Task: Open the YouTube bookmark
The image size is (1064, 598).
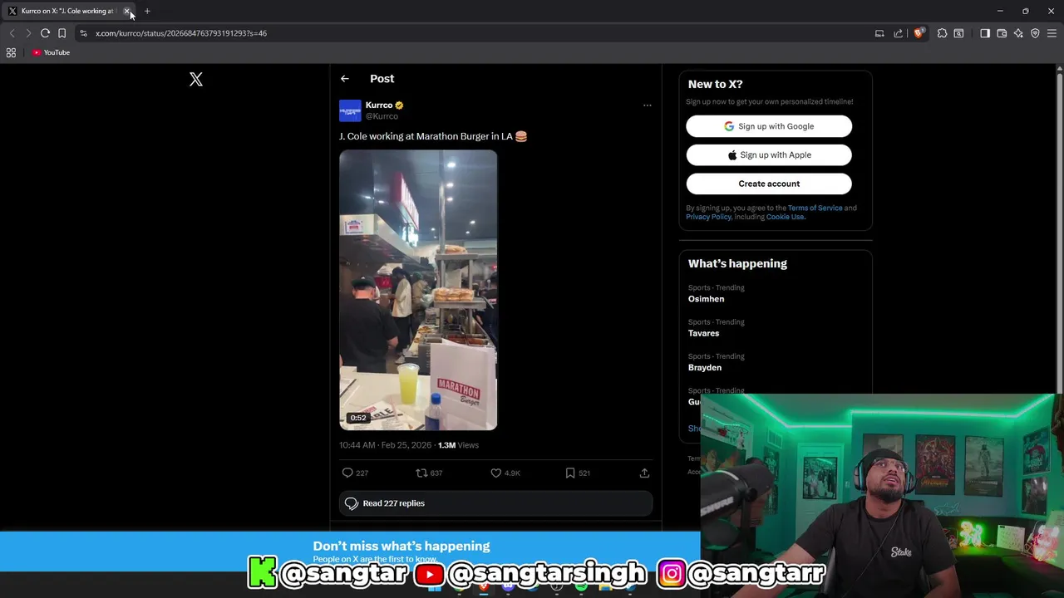Action: (x=51, y=52)
